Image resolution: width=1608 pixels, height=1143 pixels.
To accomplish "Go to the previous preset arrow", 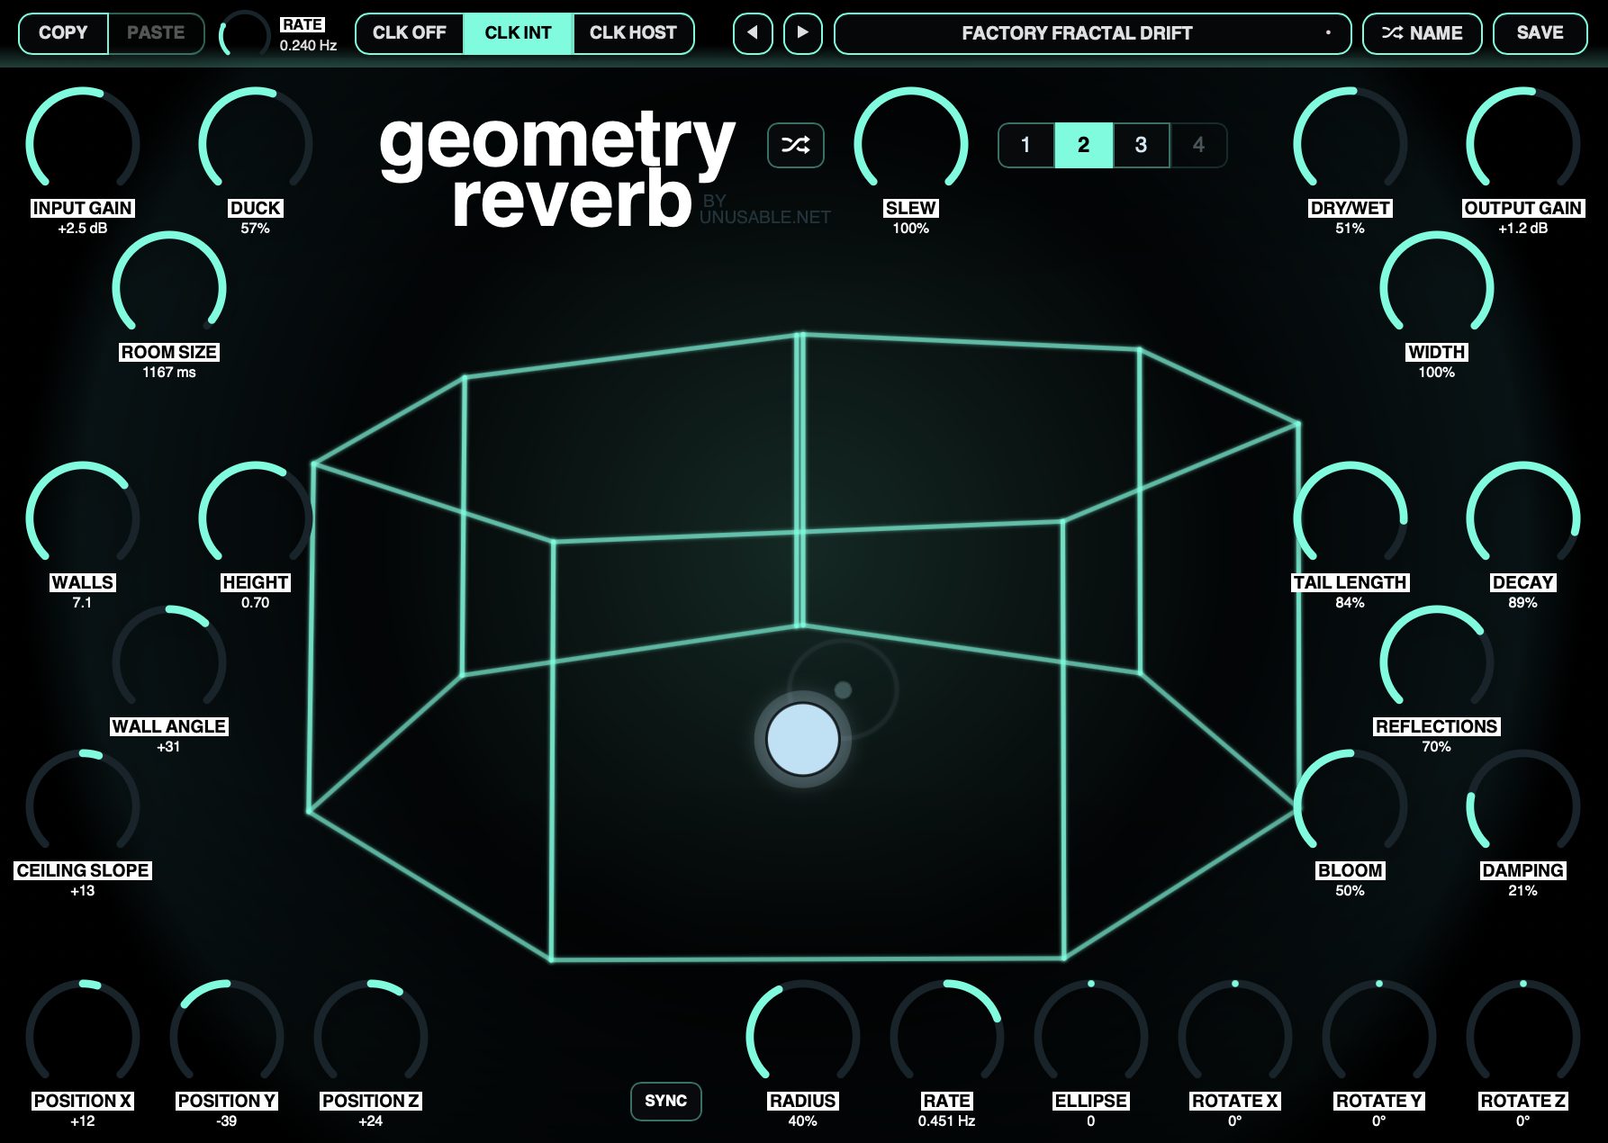I will click(x=753, y=33).
